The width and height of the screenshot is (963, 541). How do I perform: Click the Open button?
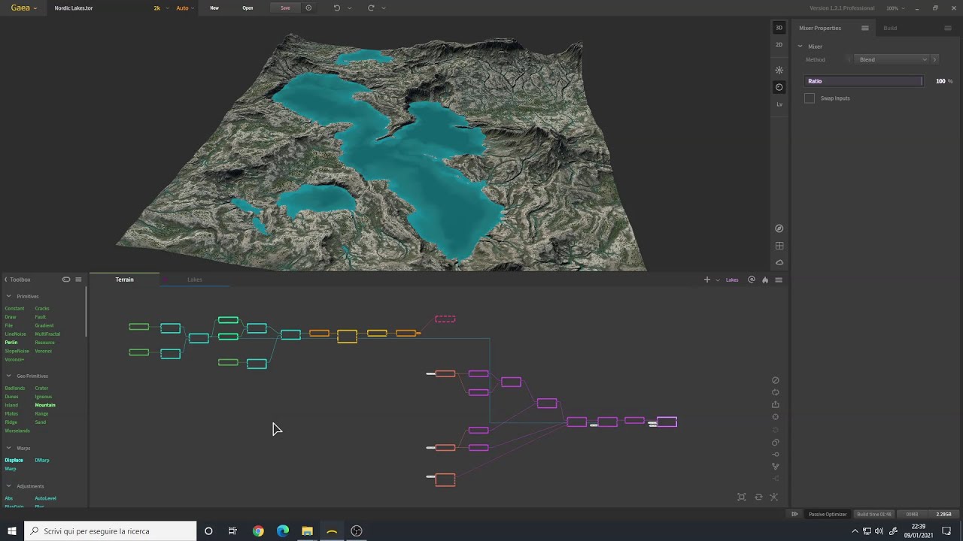click(x=248, y=8)
